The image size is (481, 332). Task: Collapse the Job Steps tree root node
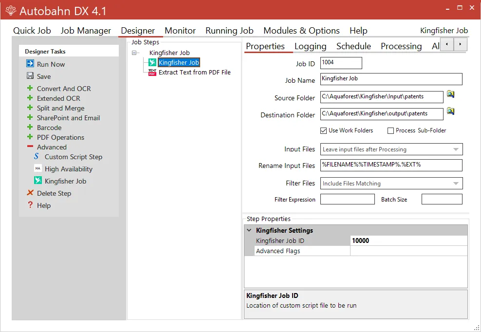click(135, 53)
